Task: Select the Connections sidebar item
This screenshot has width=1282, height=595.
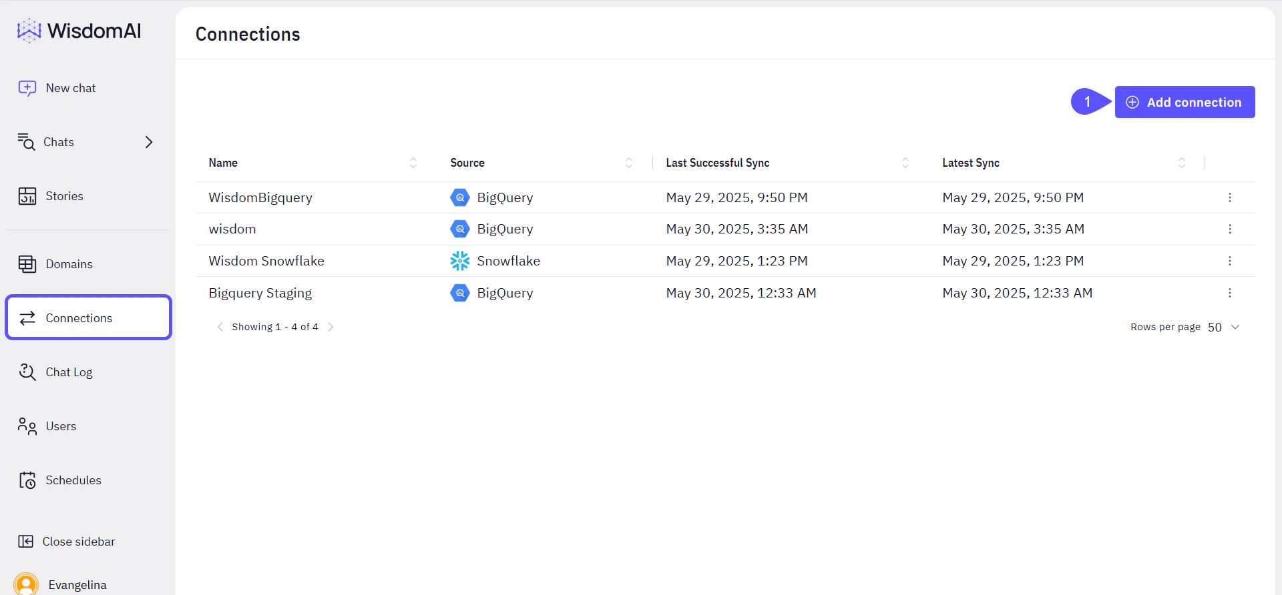Action: point(89,318)
